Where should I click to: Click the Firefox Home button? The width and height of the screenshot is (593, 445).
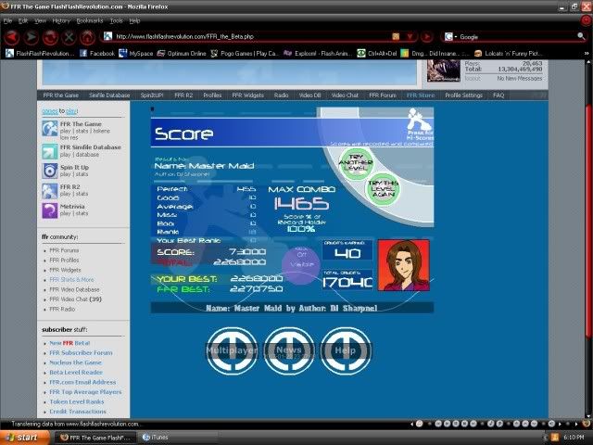tap(87, 37)
